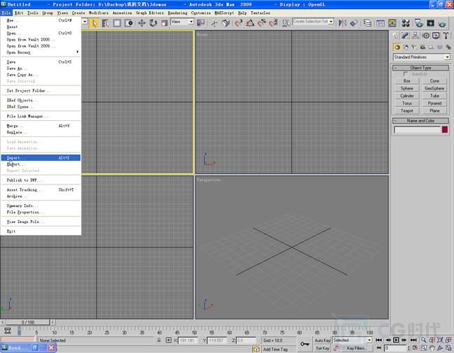
Task: Toggle Percent Snap icon
Action: tap(261, 23)
